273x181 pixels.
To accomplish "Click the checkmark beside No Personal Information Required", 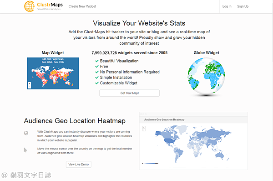I will [x=97, y=72].
